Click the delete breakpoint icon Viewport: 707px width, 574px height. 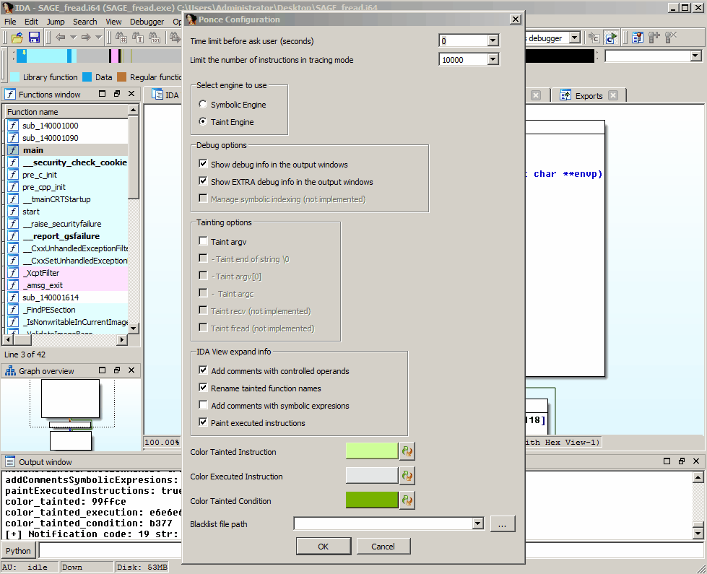671,38
